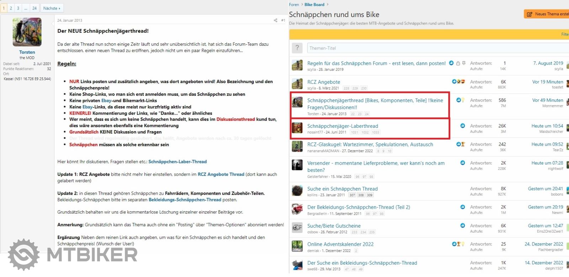
Task: Click avatar next to Versender thread
Action: coord(297,165)
